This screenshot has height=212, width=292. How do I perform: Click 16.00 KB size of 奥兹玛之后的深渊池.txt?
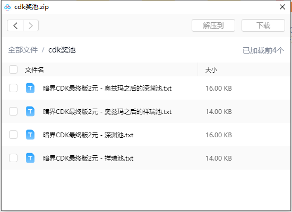pos(219,89)
